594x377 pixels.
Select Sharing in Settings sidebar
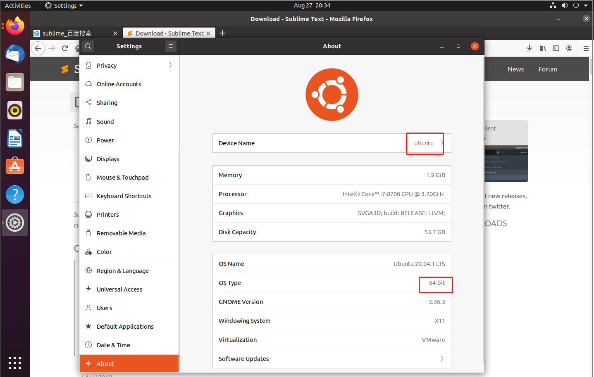point(129,102)
